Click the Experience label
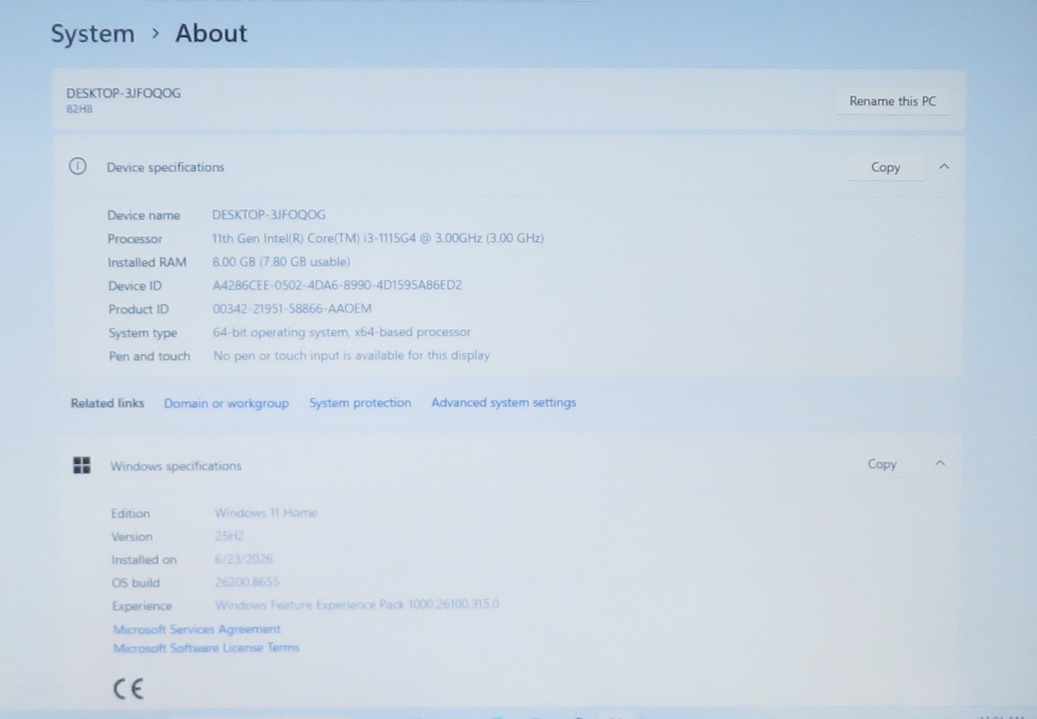Screen dimensions: 1037x719 [142, 606]
